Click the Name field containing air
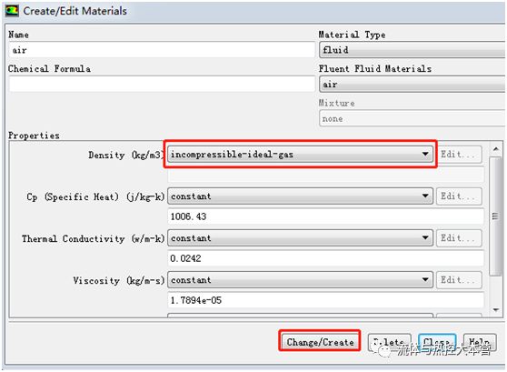Viewport: 507px width, 372px height. click(162, 50)
